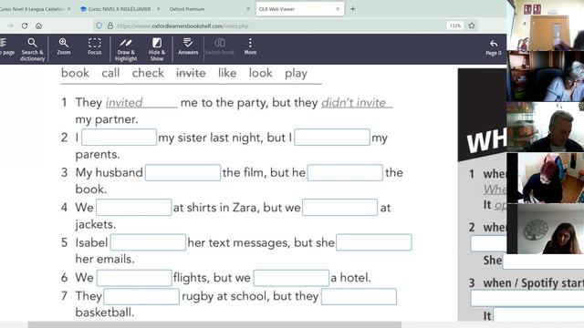584x328 pixels.
Task: Select top video participant thumbnail showing a door
Action: click(546, 26)
